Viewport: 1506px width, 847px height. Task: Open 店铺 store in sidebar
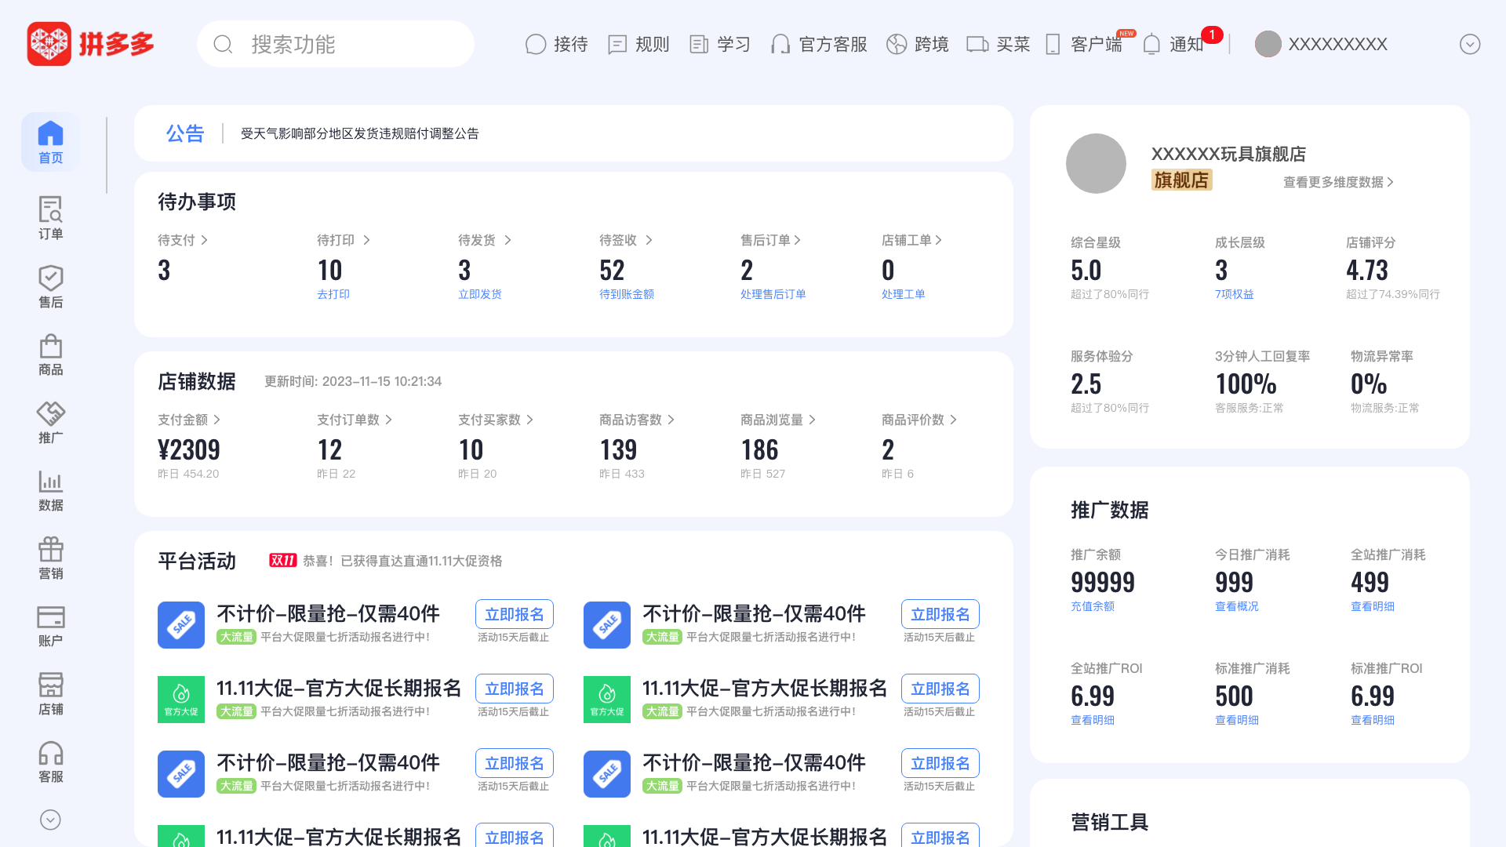tap(50, 693)
